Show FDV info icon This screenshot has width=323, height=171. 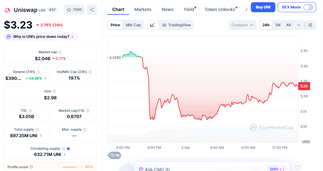[x=54, y=91]
